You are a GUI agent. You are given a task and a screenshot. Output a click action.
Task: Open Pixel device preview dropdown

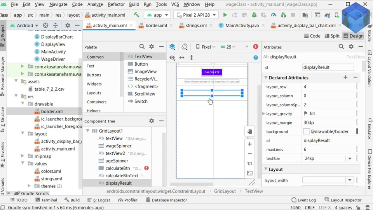coord(206,47)
